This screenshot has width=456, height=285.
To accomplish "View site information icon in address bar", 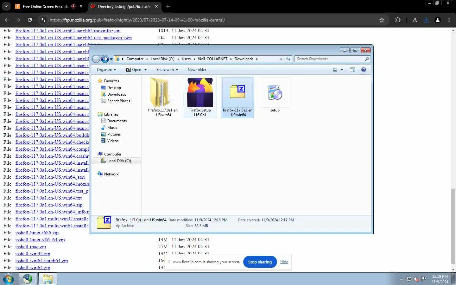I will [43, 20].
